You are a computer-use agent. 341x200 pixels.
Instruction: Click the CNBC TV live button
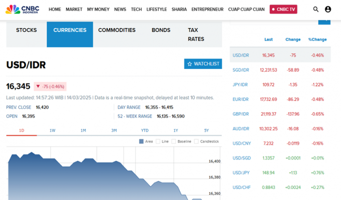283,9
